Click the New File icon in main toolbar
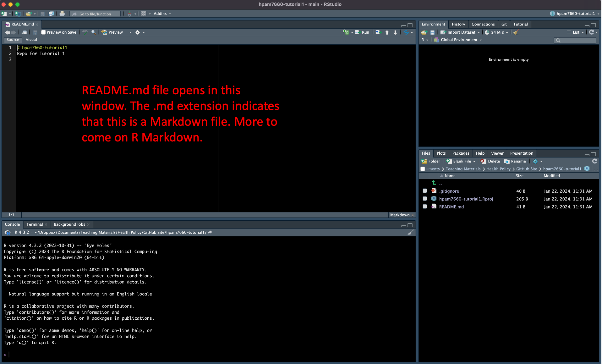Screen dimensions: 602x364 4,14
